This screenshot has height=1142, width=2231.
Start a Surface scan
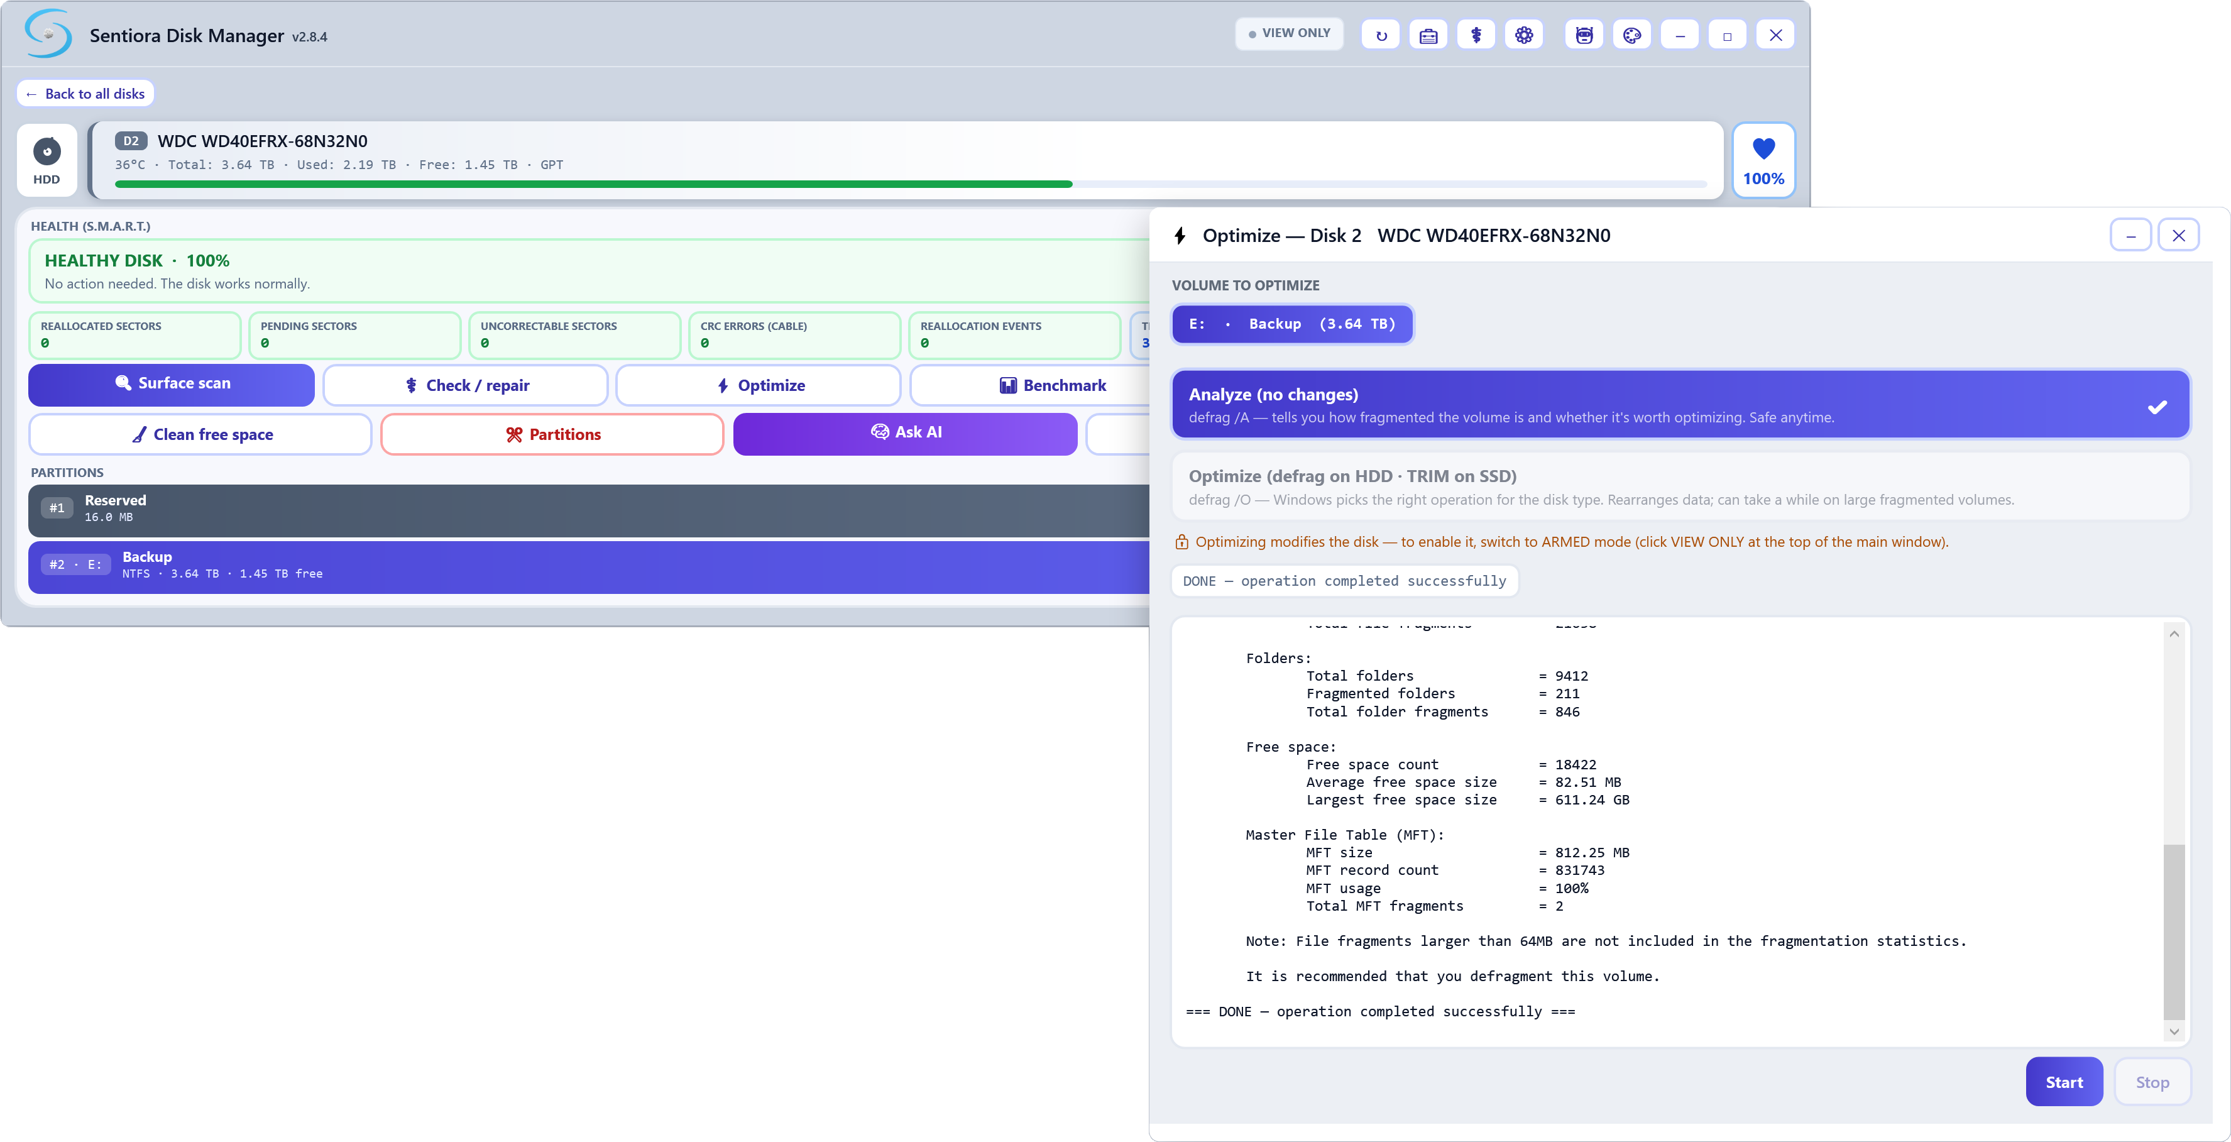172,384
